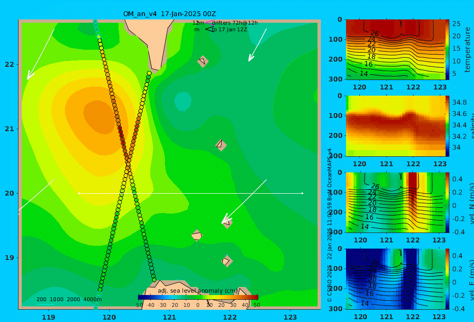Click the small island near 19N 122E

pos(227,261)
